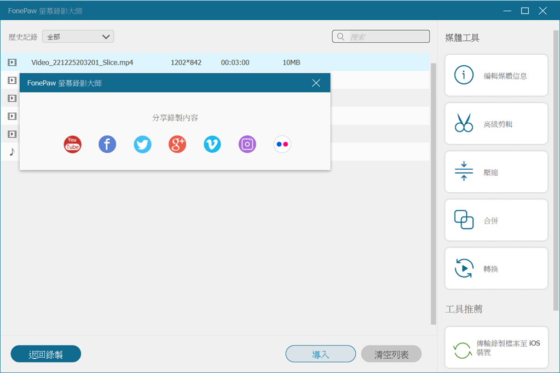The height and width of the screenshot is (373, 560).
Task: Open 傳輸錄製檔案至 iOS 裝置 tool
Action: (x=496, y=347)
